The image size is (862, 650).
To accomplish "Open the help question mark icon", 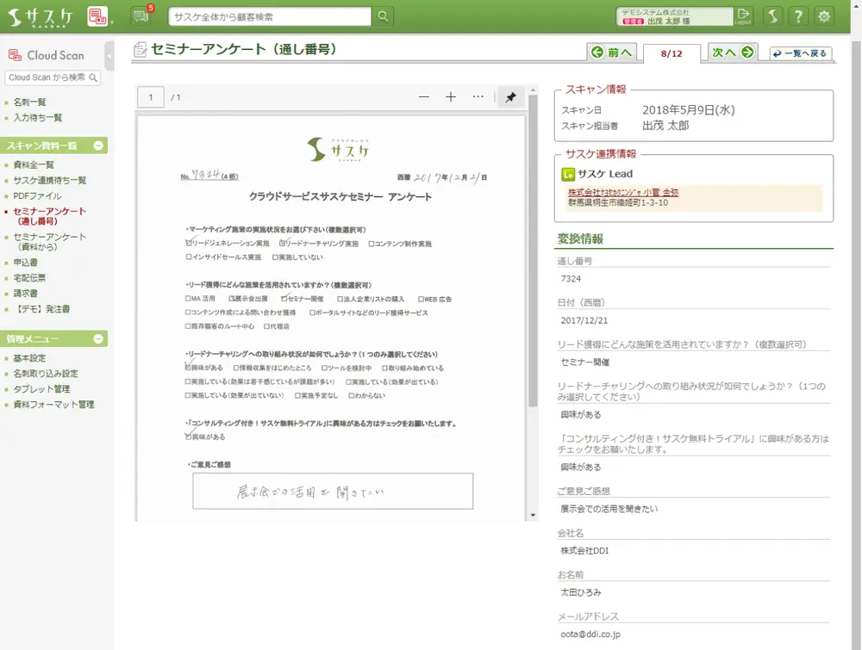I will click(799, 16).
